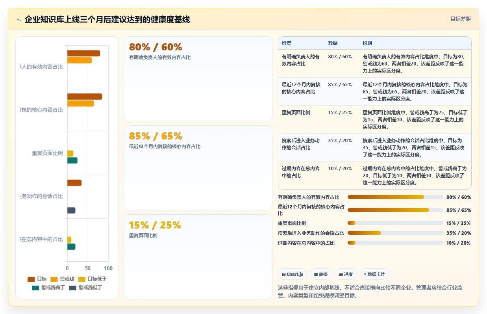This screenshot has width=487, height=314.
Task: Click the chart axis label 重复页面比例
Action: [x=47, y=153]
